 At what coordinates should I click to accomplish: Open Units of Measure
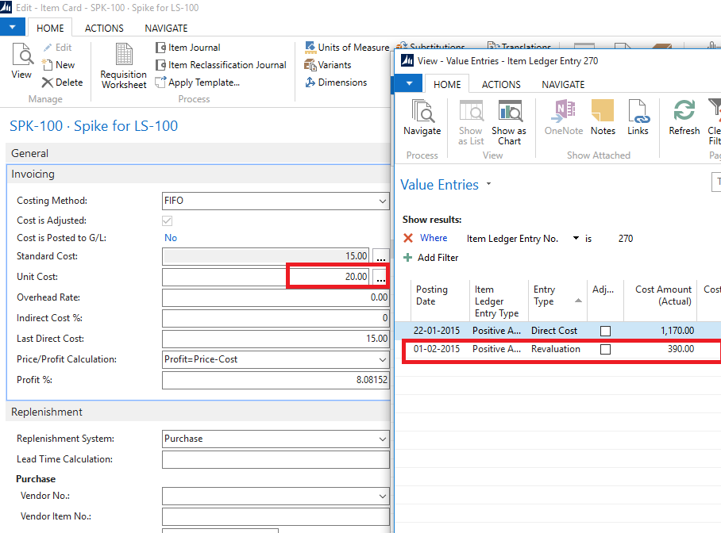click(x=347, y=48)
